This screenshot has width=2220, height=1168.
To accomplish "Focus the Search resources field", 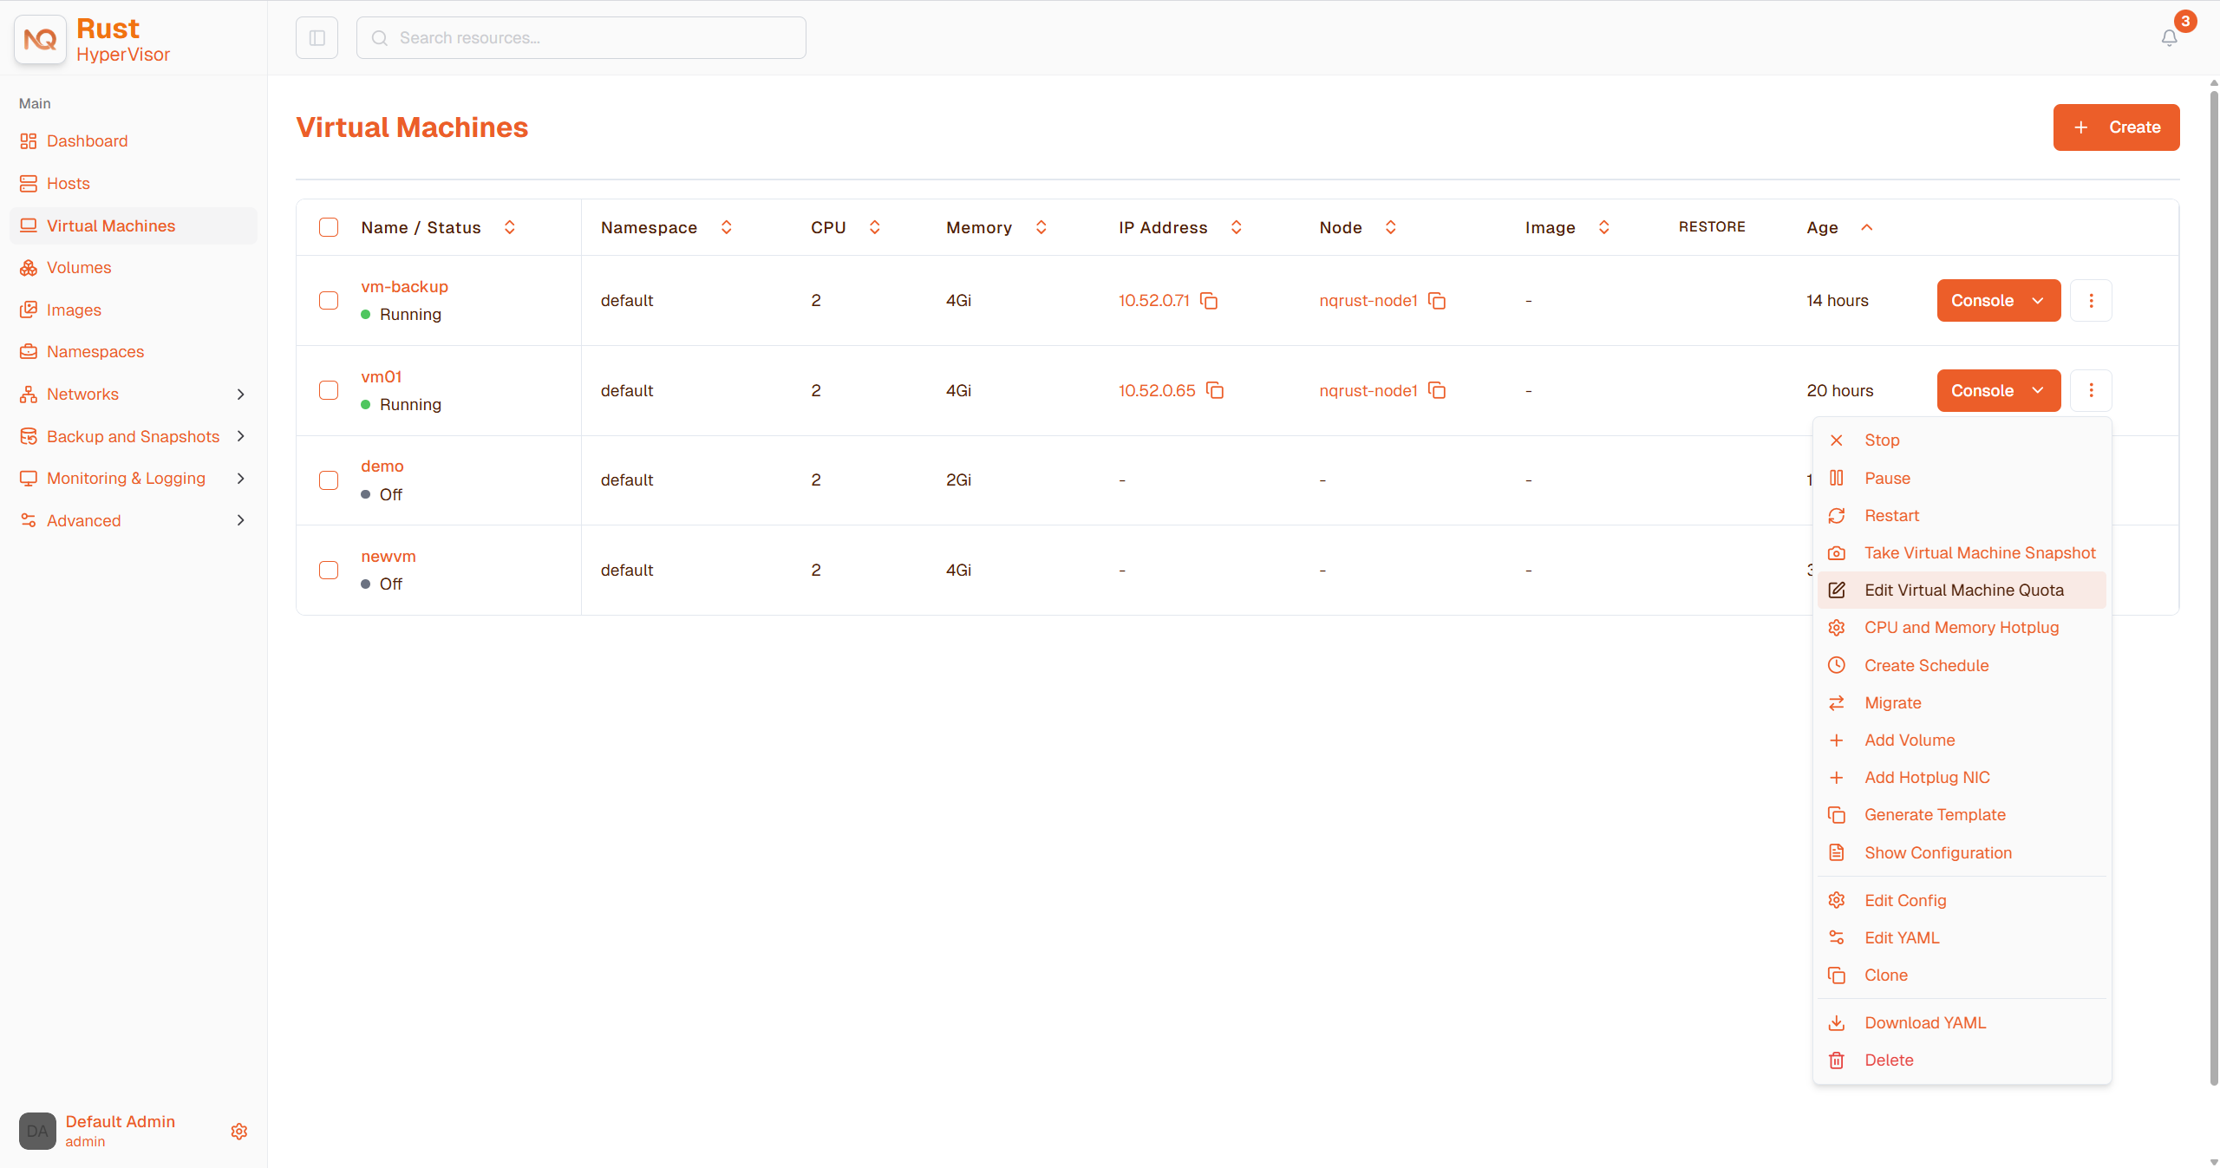I will coord(581,38).
